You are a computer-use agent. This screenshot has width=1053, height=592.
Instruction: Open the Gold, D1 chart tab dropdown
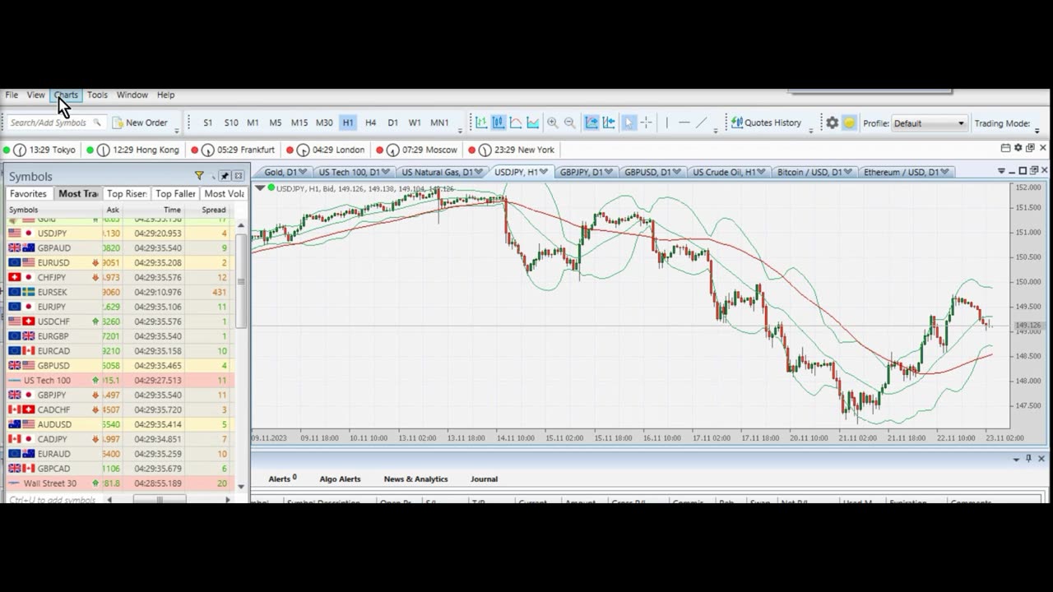pos(302,172)
